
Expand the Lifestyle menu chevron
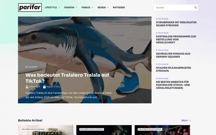pyautogui.click(x=59, y=8)
